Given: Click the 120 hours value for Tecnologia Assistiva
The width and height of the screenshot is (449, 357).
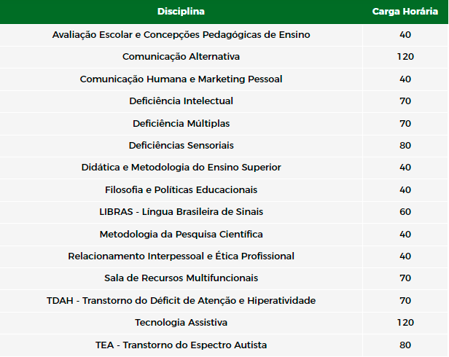Looking at the screenshot, I should click(405, 323).
